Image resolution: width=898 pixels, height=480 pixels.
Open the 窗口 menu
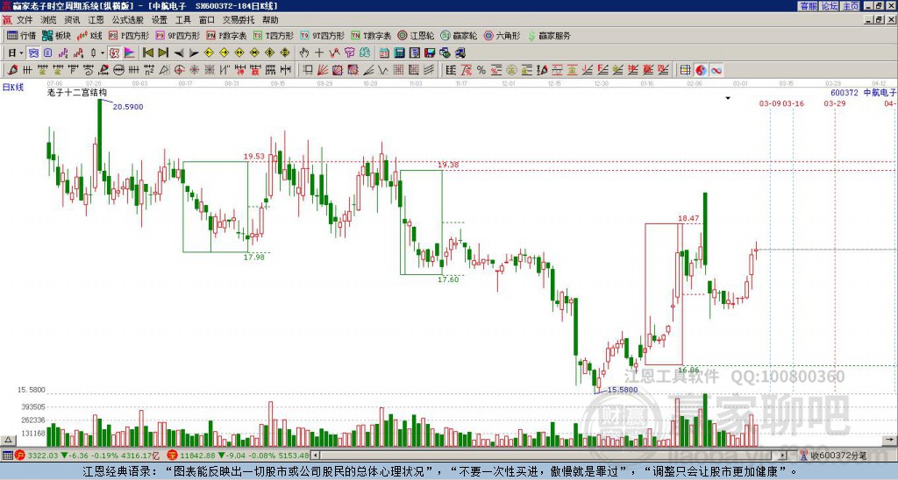[207, 20]
